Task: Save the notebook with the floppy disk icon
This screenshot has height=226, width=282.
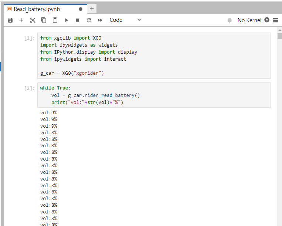Action: pos(10,20)
